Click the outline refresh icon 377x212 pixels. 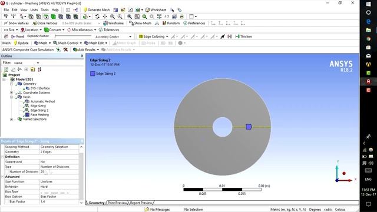click(x=6, y=69)
